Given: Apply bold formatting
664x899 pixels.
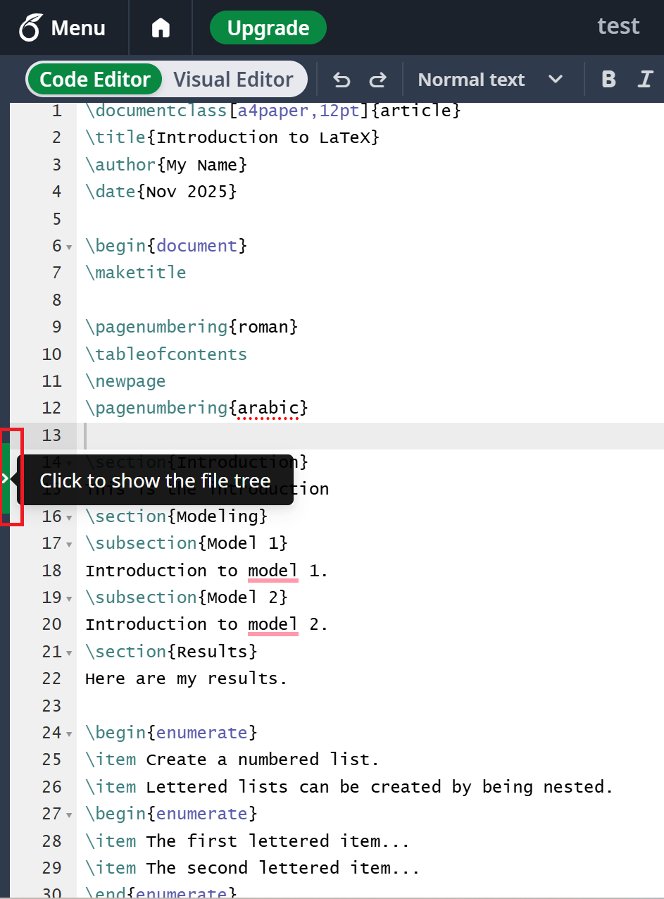Looking at the screenshot, I should coord(608,80).
